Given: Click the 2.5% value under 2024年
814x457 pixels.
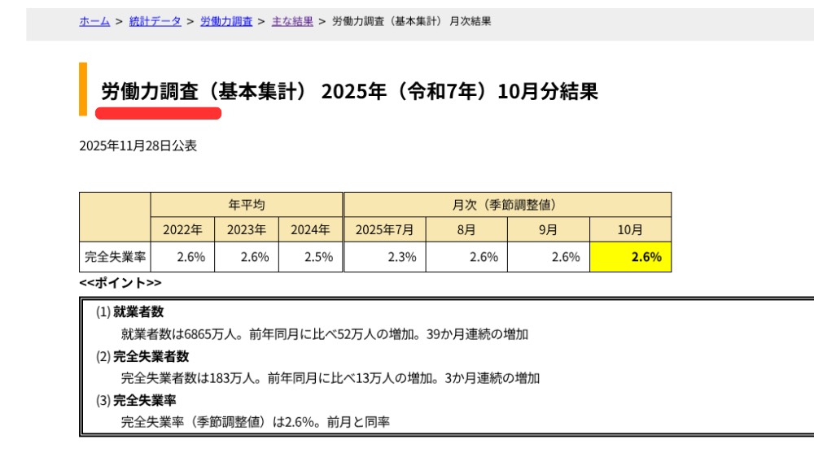Looking at the screenshot, I should tap(310, 257).
